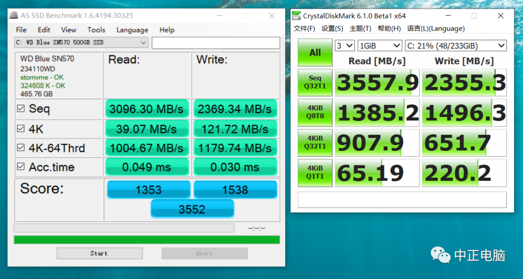Click the 4KiB Q32T1 write result 651.7
Image resolution: width=523 pixels, height=279 pixels.
click(464, 143)
